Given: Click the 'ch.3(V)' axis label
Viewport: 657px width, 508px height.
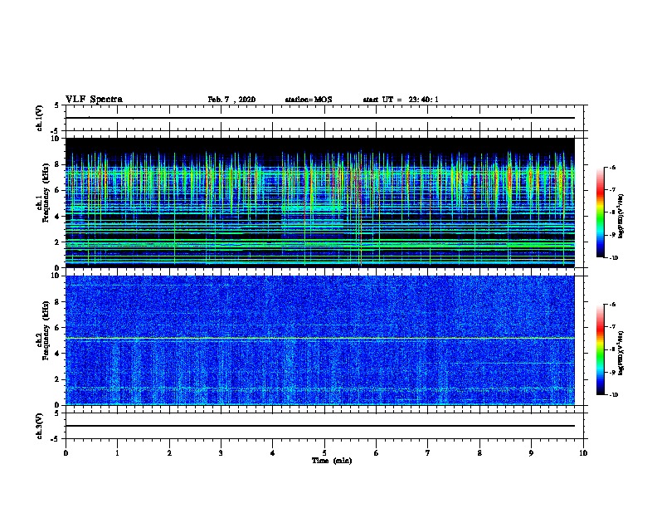Looking at the screenshot, I should tap(40, 426).
